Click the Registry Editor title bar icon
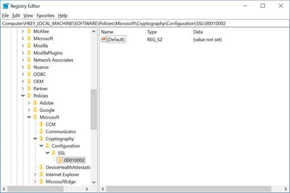290x193 pixels. coord(6,6)
